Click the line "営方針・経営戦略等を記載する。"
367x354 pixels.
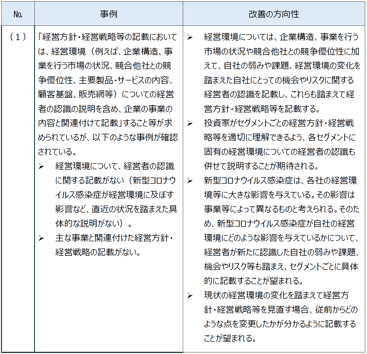point(262,109)
